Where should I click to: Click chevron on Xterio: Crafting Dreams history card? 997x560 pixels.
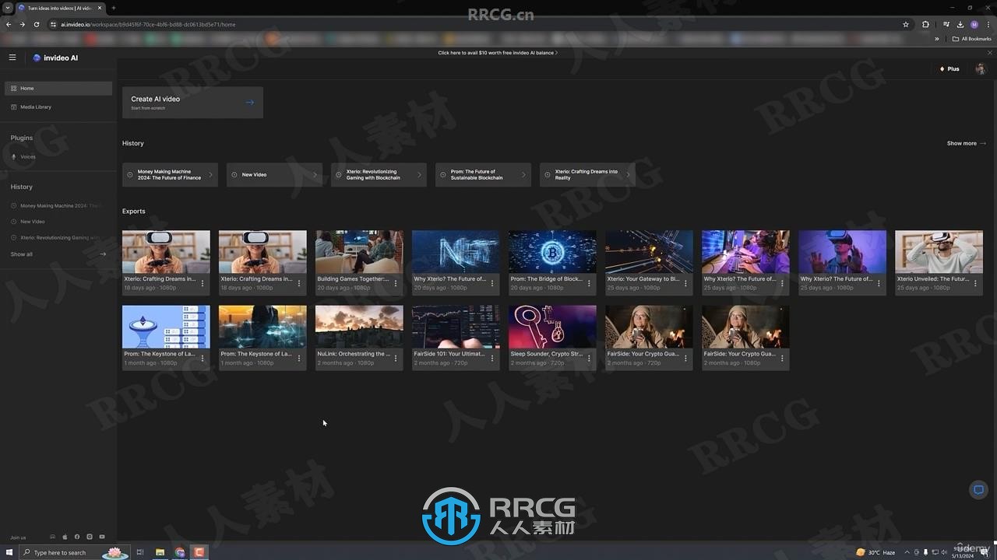click(628, 175)
